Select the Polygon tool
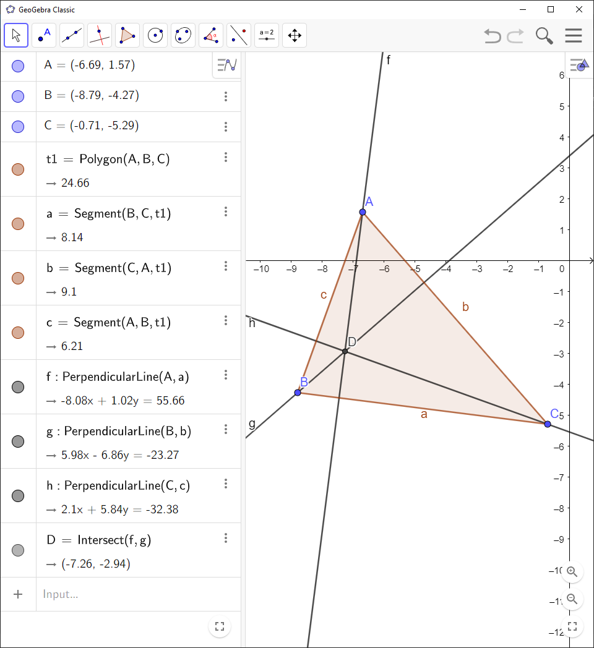 click(x=127, y=35)
